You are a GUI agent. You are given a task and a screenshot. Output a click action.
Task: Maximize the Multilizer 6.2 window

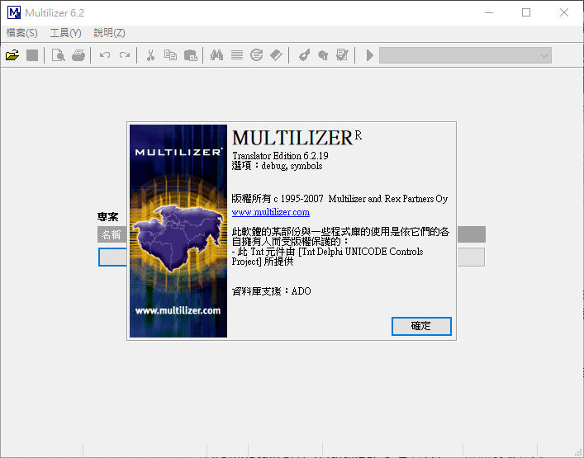tap(526, 12)
